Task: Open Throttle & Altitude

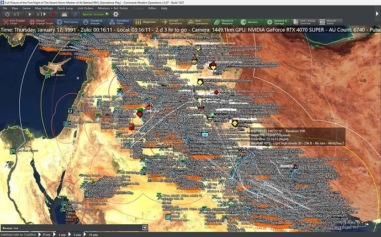Action: click(93, 22)
